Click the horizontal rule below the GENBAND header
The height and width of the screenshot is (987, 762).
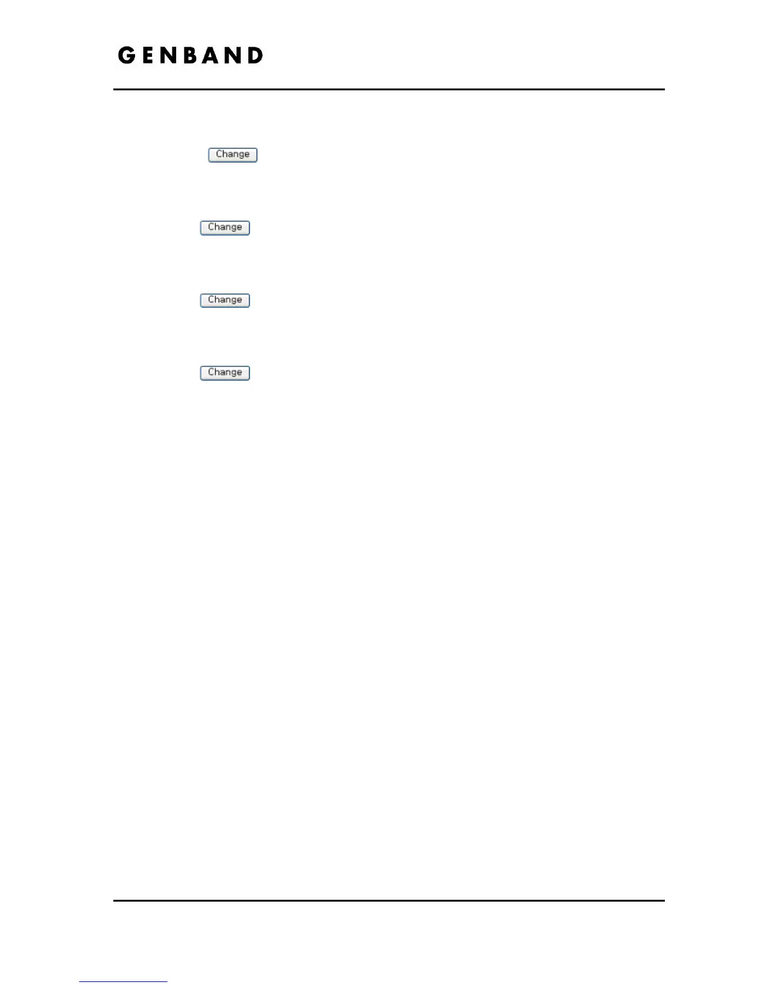(x=389, y=90)
